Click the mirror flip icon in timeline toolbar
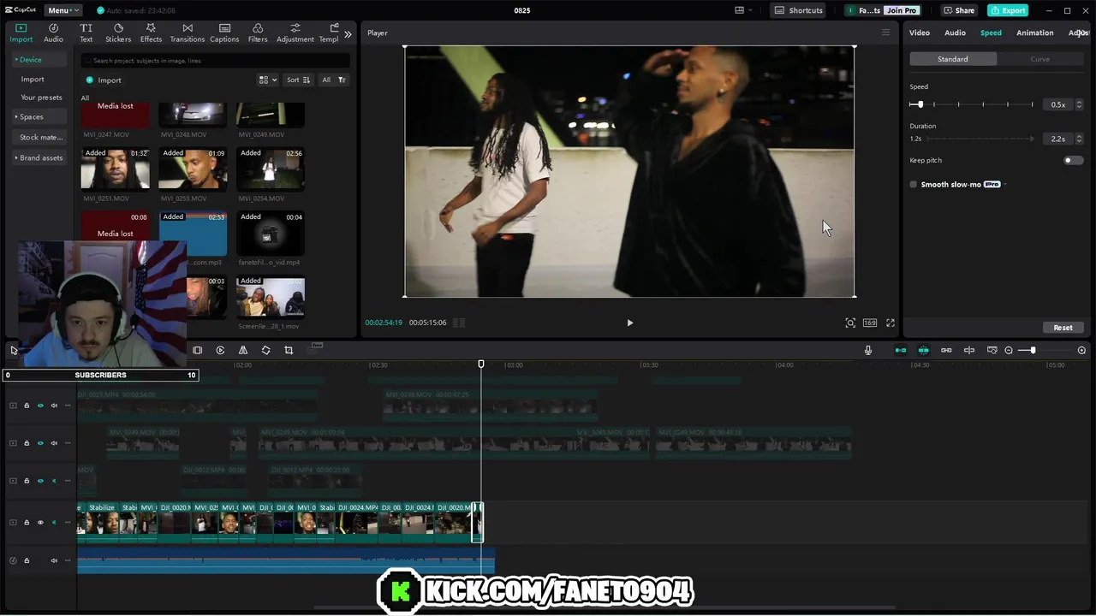 [x=243, y=350]
